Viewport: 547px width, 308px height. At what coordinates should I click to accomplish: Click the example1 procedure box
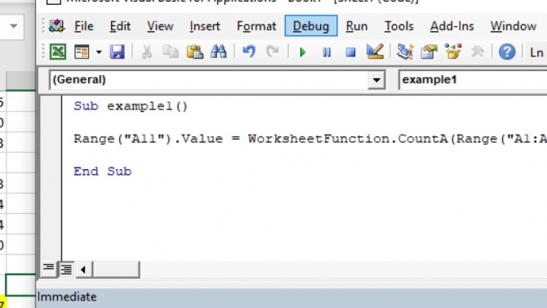[473, 80]
